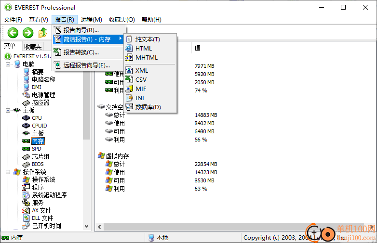Select XML report format

tap(150, 70)
